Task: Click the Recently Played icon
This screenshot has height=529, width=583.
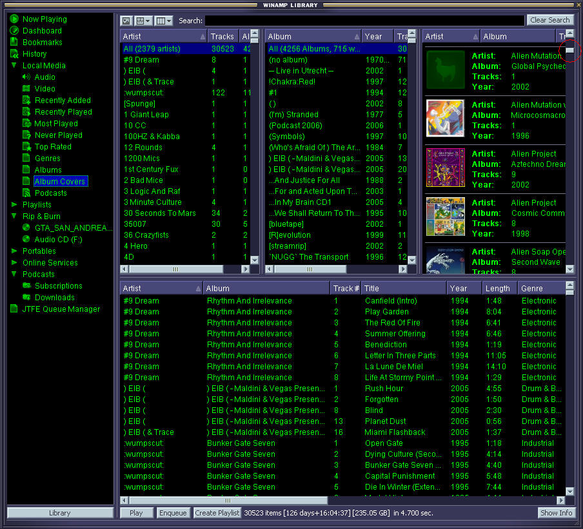Action: click(x=26, y=111)
